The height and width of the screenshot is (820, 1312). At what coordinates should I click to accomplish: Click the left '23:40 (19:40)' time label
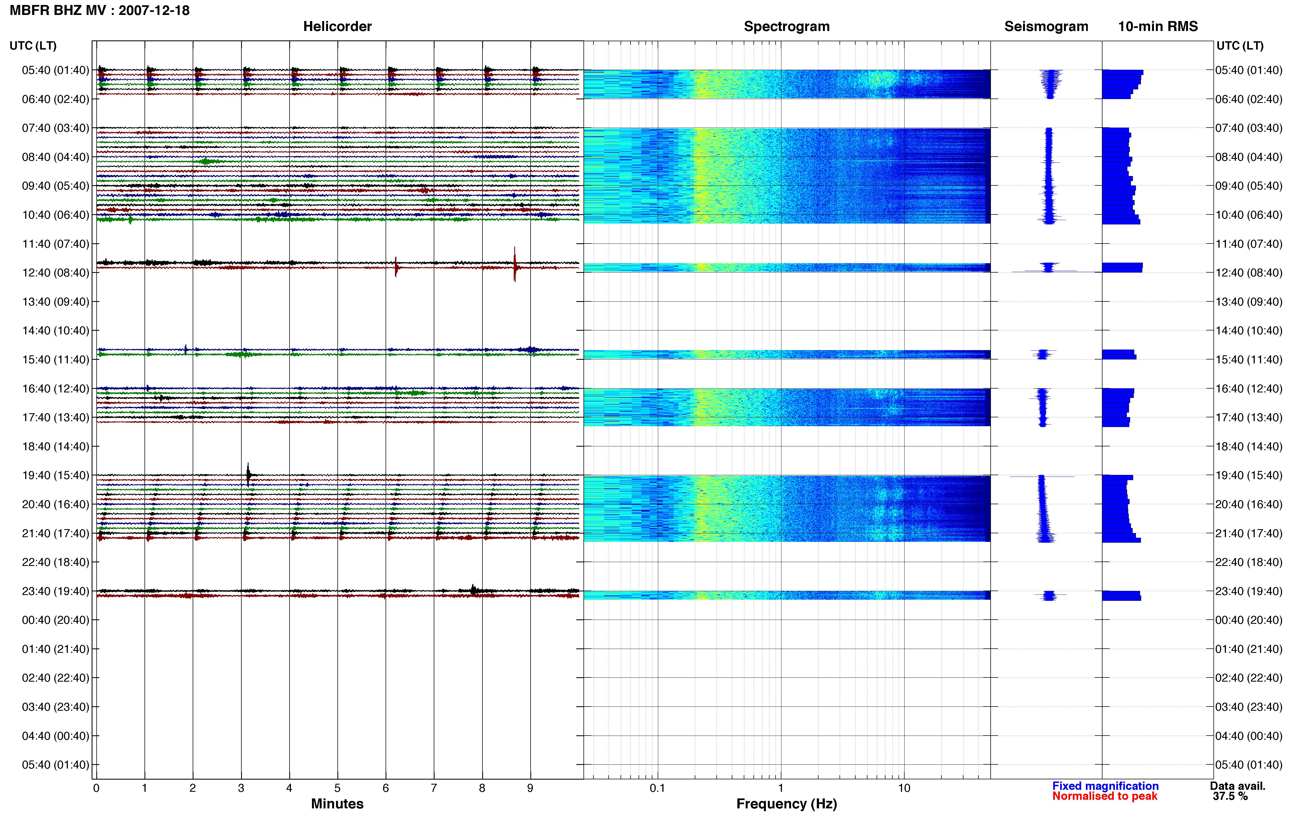55,591
